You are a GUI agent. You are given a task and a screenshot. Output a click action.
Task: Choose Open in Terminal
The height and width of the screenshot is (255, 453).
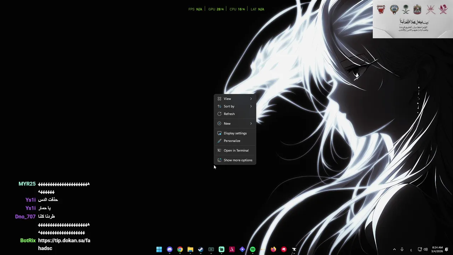coord(235,151)
